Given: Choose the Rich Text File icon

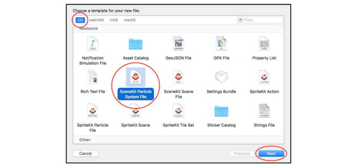Looking at the screenshot, I should (x=93, y=77).
